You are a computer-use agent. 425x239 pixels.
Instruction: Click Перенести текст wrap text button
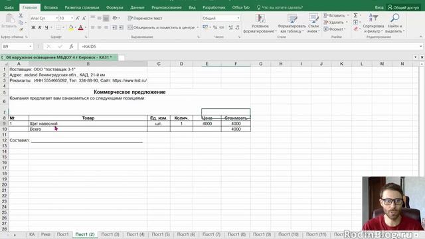click(145, 18)
